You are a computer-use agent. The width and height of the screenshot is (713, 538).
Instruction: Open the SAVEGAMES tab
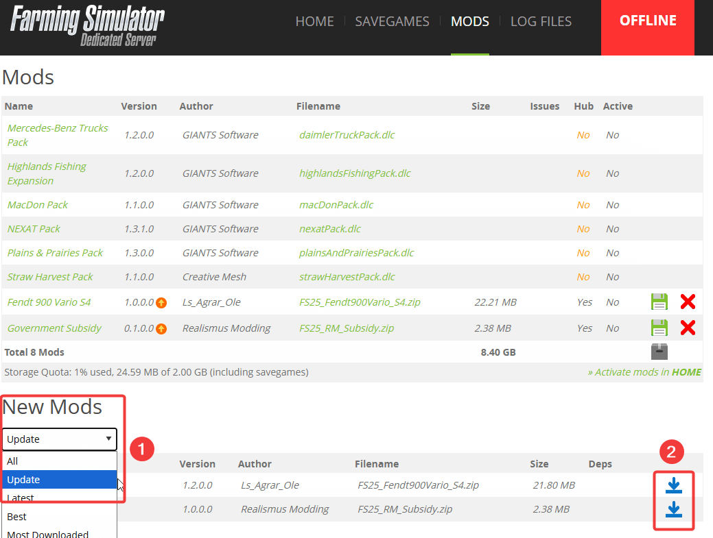392,21
